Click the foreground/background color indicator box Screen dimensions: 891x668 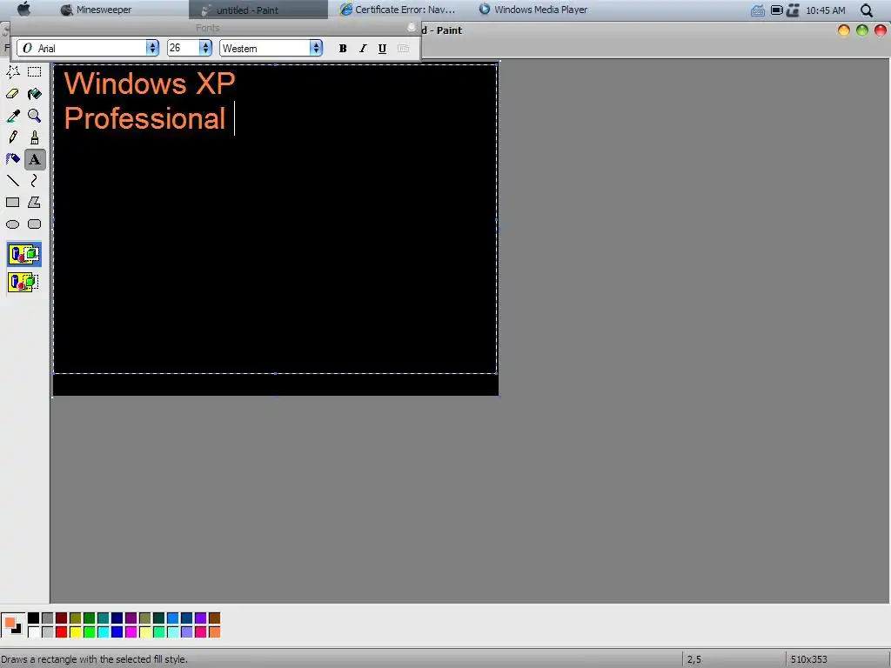pos(13,625)
